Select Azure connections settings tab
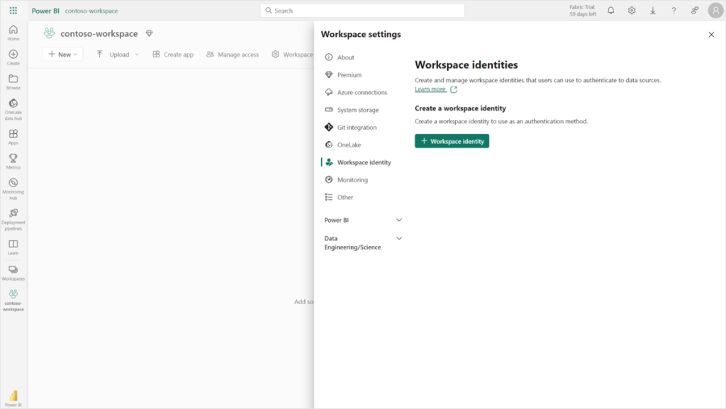The height and width of the screenshot is (409, 726). click(362, 93)
